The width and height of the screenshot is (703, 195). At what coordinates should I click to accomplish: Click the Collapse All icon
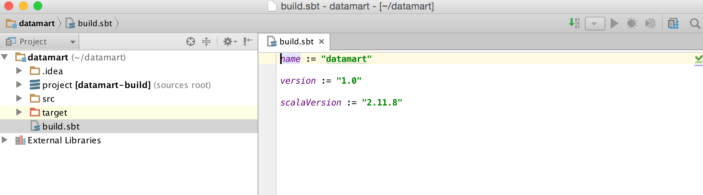click(x=206, y=41)
